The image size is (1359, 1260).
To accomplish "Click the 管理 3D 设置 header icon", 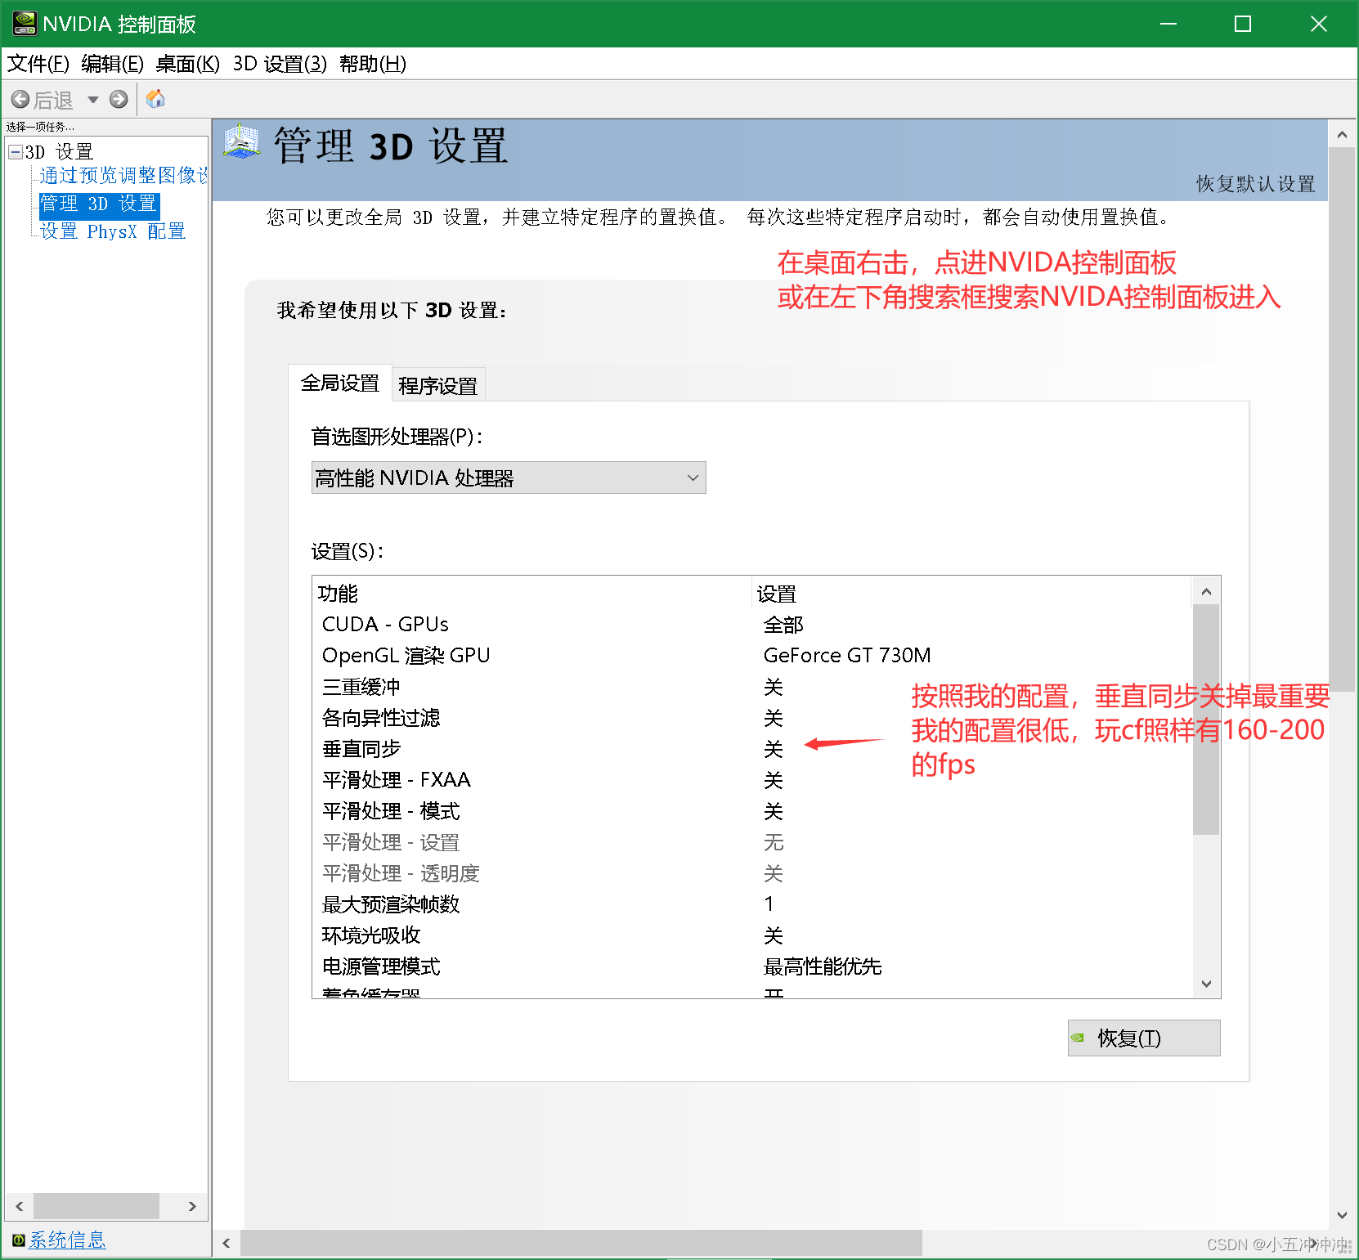I will click(241, 142).
